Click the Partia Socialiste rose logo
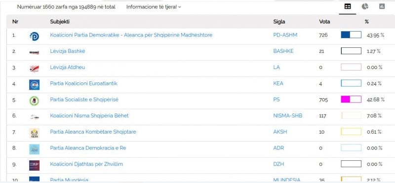395x183 pixels. pos(34,101)
